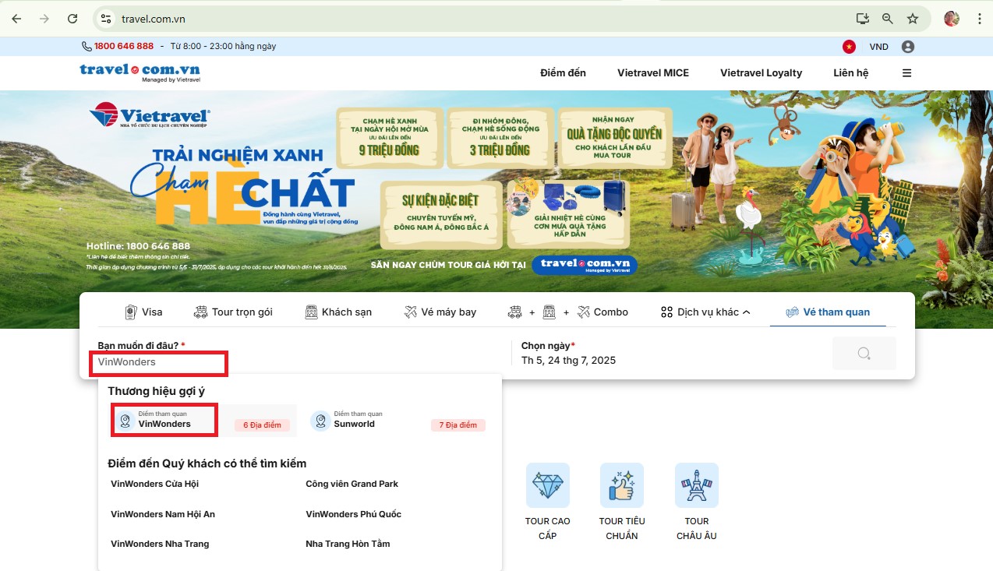Open site information icon in address bar
This screenshot has width=993, height=571.
[x=107, y=19]
